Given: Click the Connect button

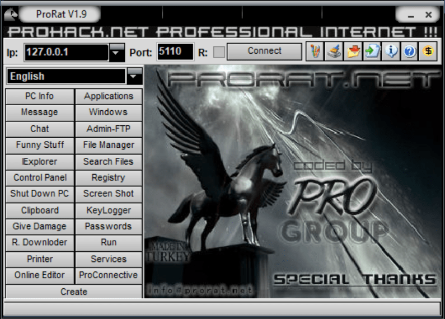Looking at the screenshot, I should tap(264, 51).
